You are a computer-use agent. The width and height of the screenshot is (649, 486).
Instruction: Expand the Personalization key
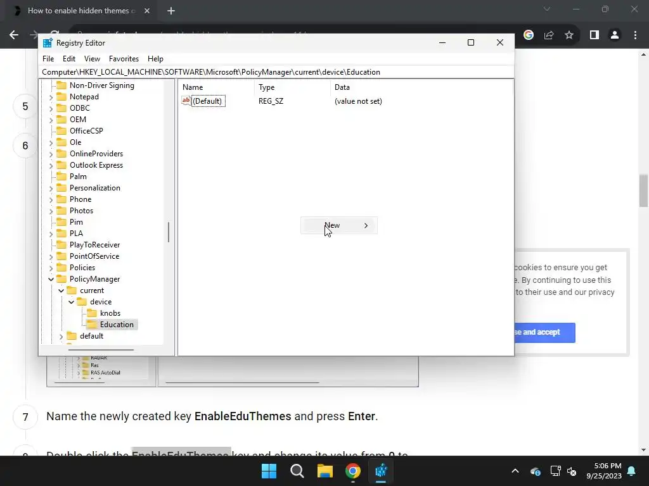click(x=51, y=189)
